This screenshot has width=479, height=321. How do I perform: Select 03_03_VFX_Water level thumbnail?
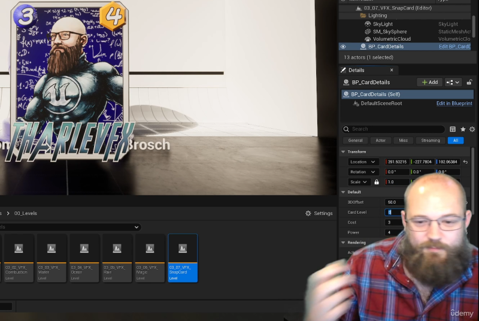point(51,258)
